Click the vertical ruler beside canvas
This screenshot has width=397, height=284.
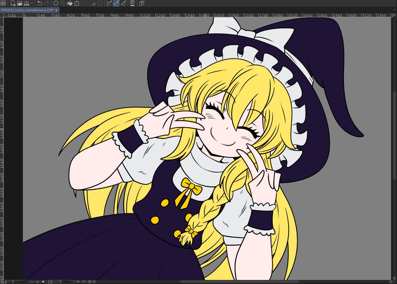coord(2,149)
